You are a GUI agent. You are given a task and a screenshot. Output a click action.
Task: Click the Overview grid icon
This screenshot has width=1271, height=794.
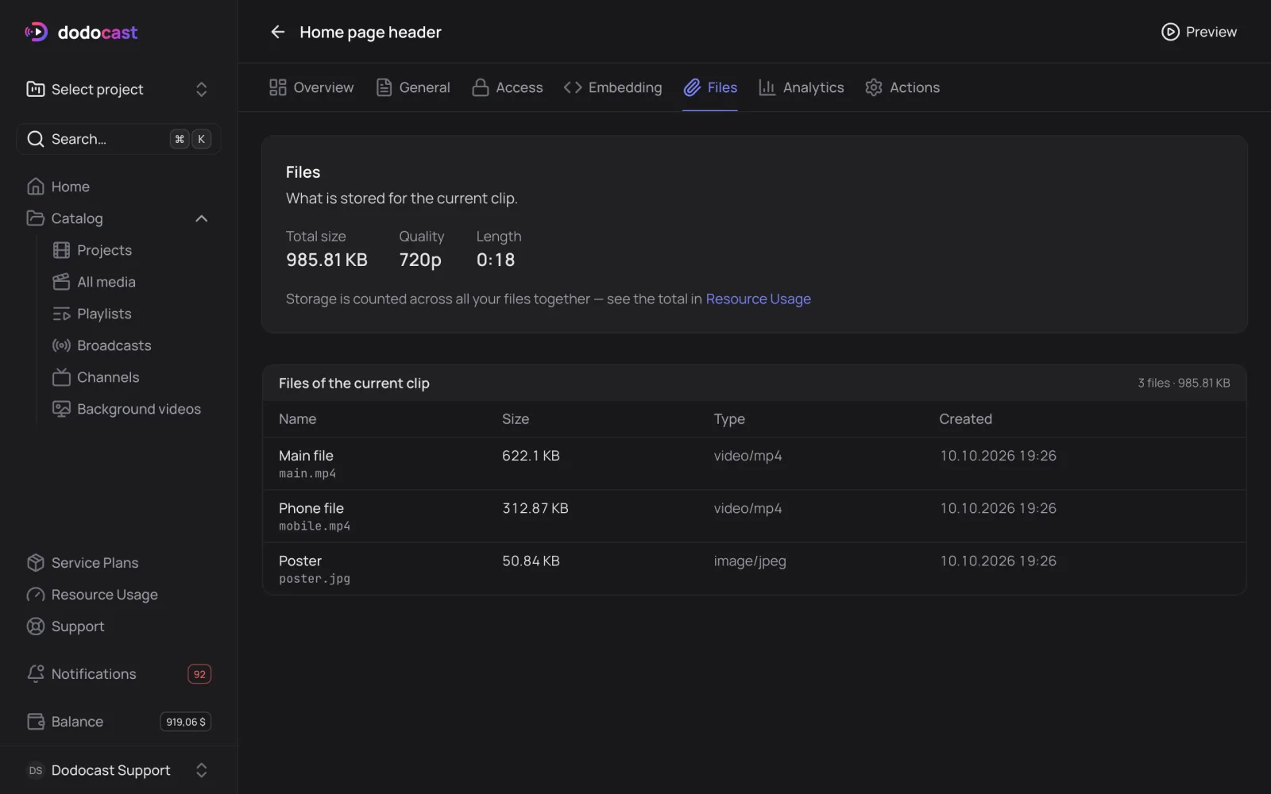[277, 87]
